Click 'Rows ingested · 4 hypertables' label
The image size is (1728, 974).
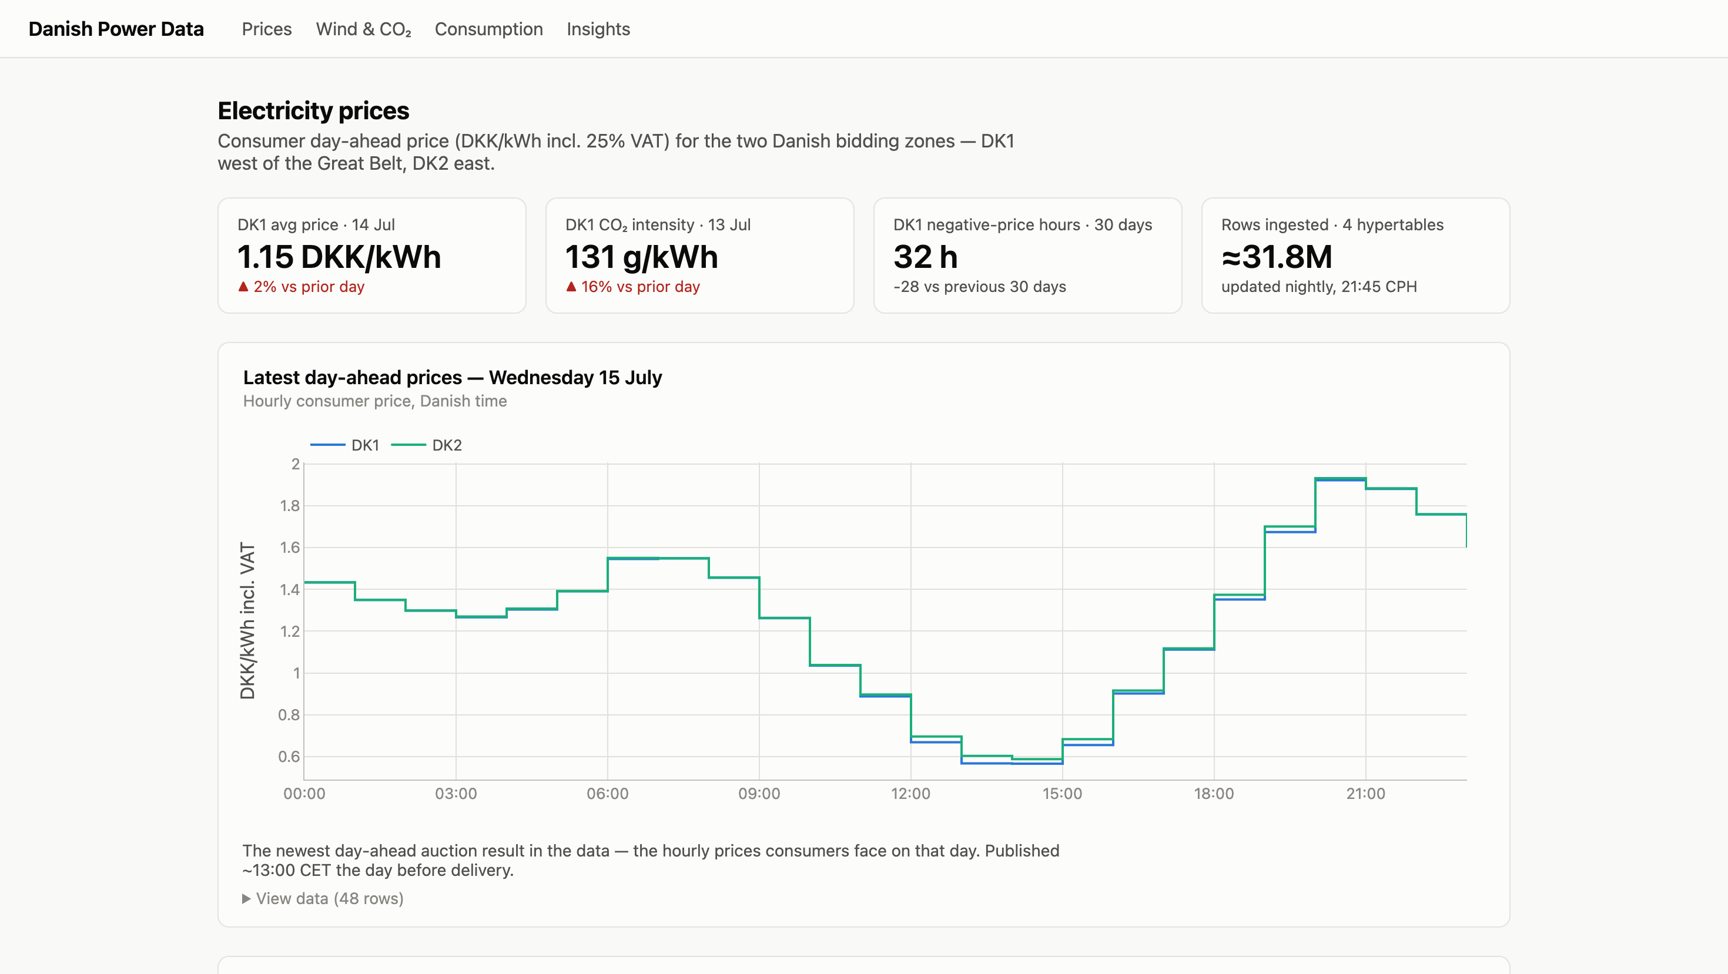[x=1332, y=224]
